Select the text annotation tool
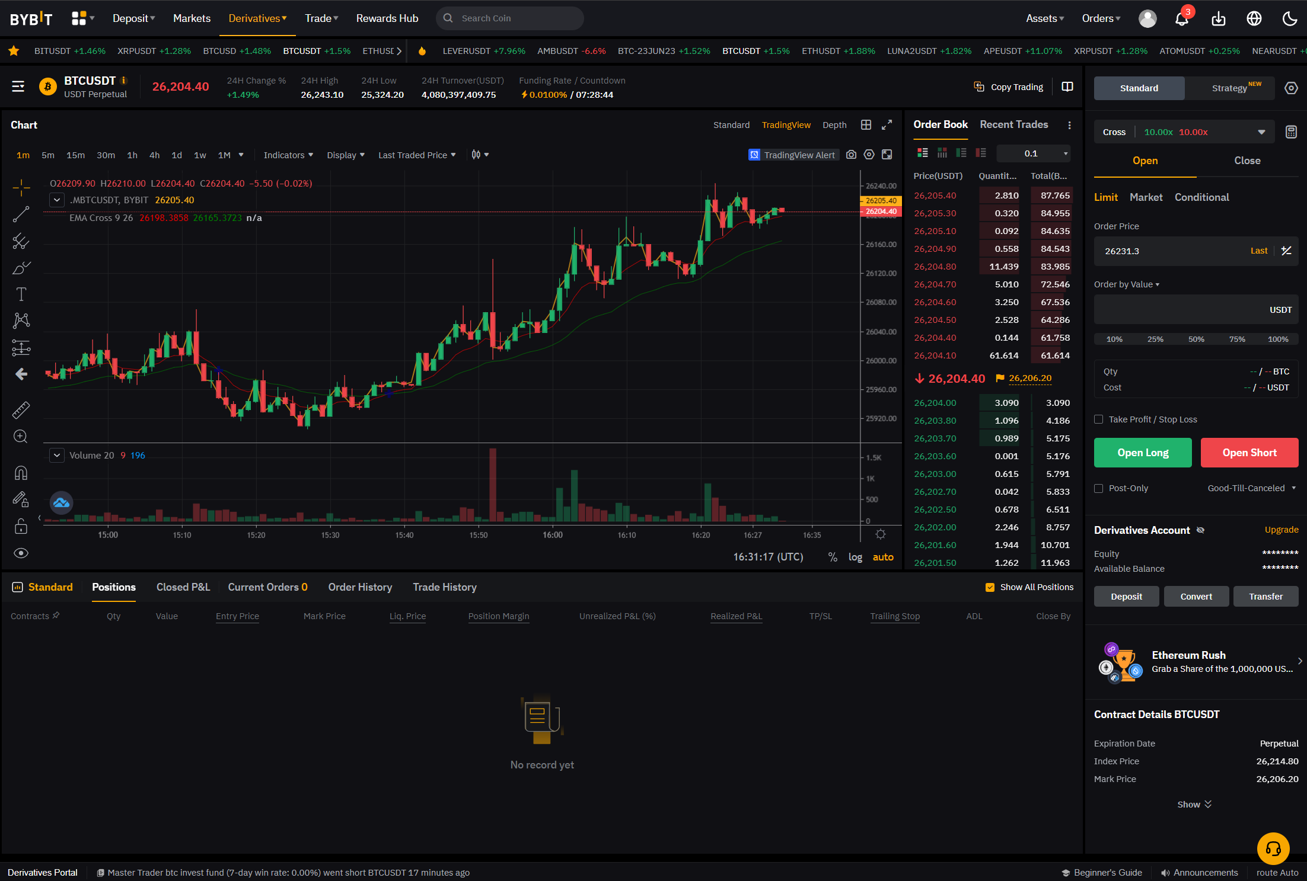The image size is (1307, 881). pyautogui.click(x=21, y=294)
